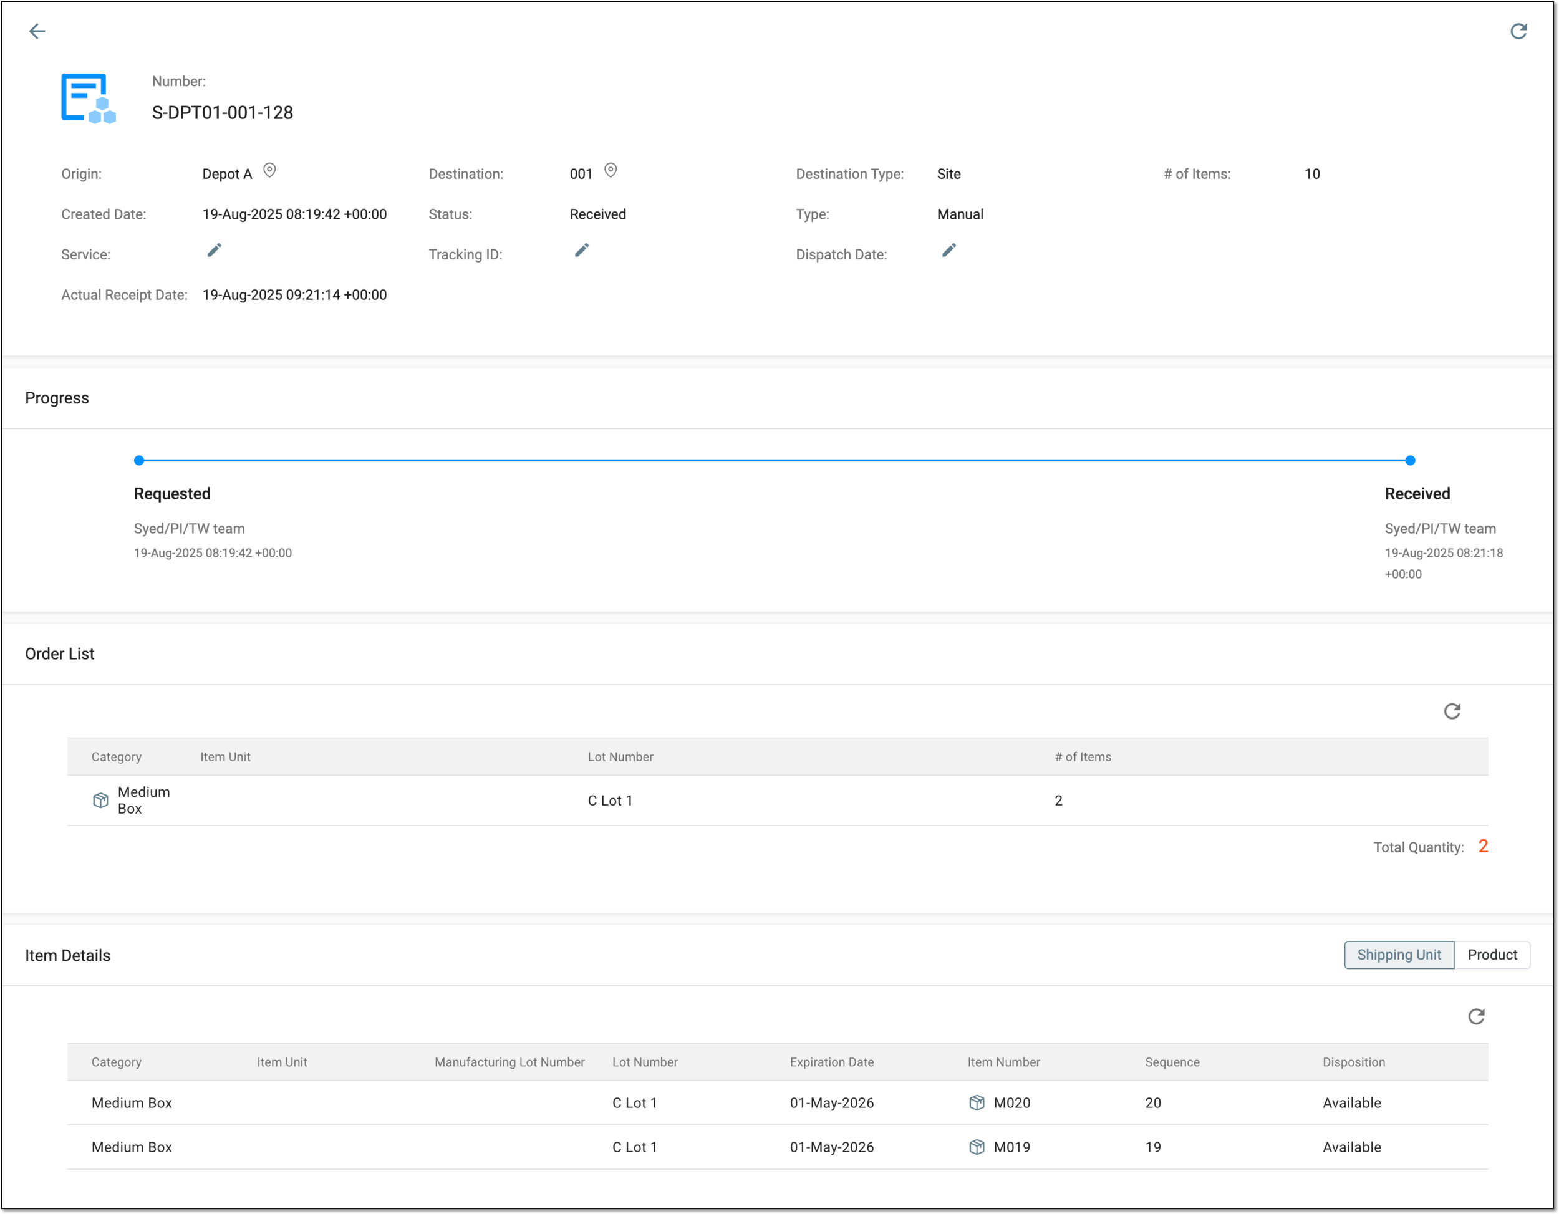Image resolution: width=1559 pixels, height=1214 pixels.
Task: Click the Requested stage label
Action: pyautogui.click(x=172, y=494)
